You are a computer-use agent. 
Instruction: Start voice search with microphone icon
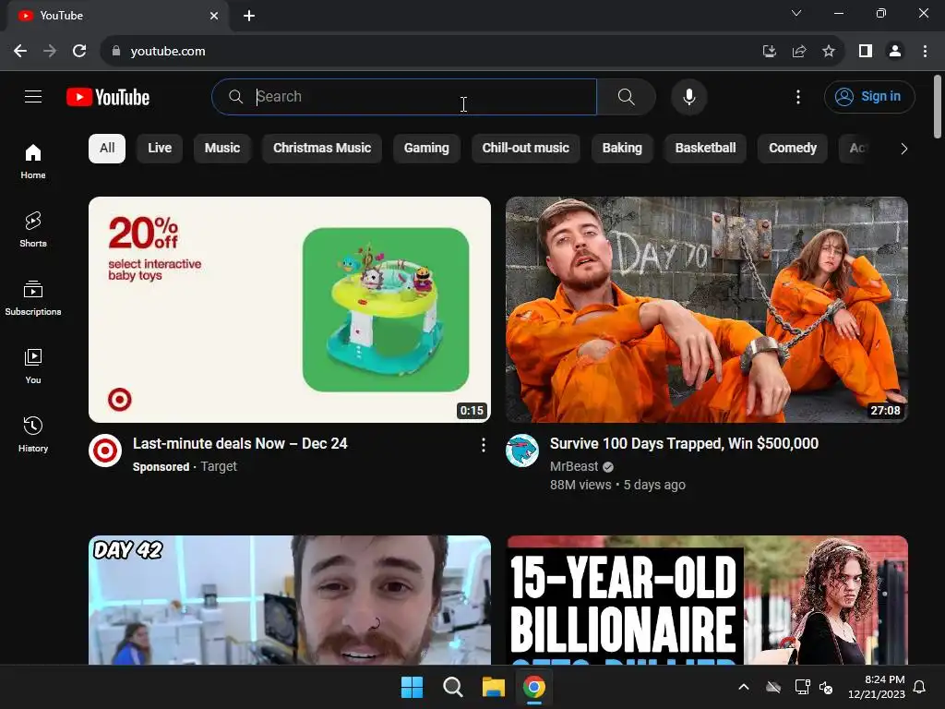click(688, 96)
